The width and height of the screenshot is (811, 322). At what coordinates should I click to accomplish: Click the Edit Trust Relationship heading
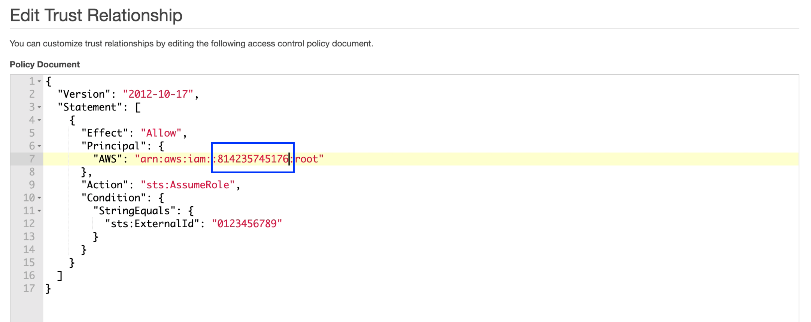(x=96, y=15)
